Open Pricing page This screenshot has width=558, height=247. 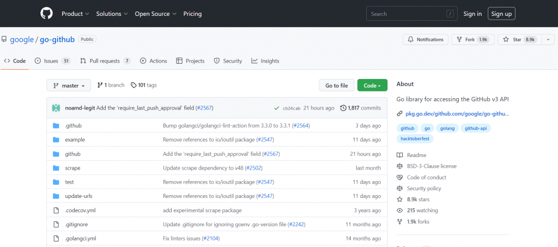[192, 14]
